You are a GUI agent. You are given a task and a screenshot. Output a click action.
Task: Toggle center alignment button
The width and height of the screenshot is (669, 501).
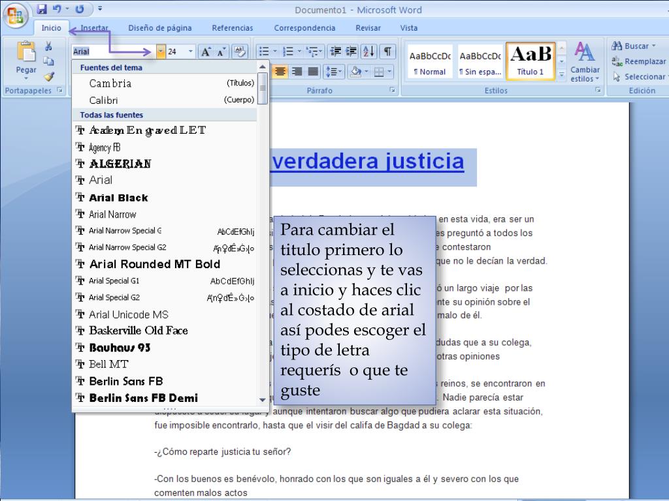[280, 72]
